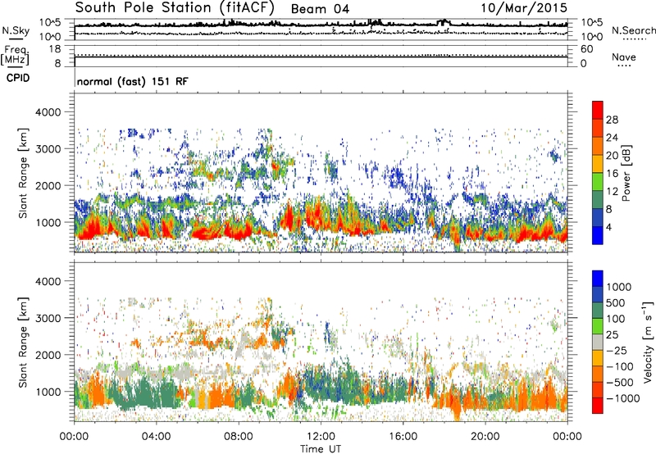Click the "South Pole Station (fitACF)" title
The image size is (656, 454).
(175, 7)
